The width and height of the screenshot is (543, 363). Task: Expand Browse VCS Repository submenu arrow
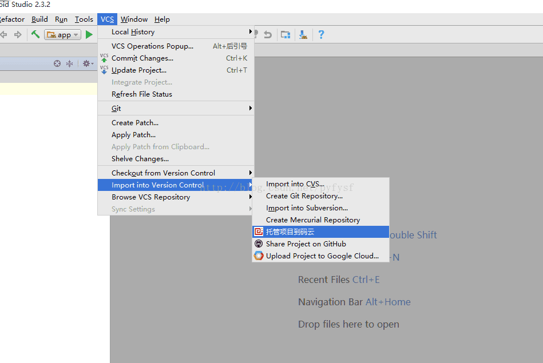250,197
